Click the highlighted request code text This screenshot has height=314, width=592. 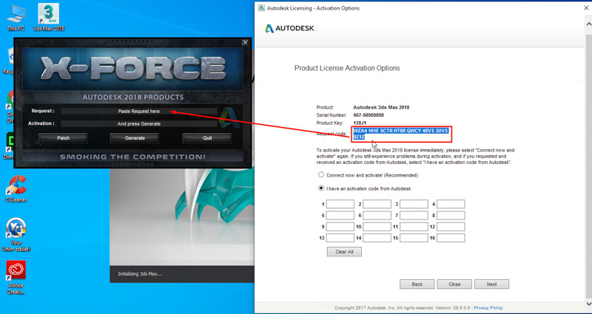click(400, 134)
